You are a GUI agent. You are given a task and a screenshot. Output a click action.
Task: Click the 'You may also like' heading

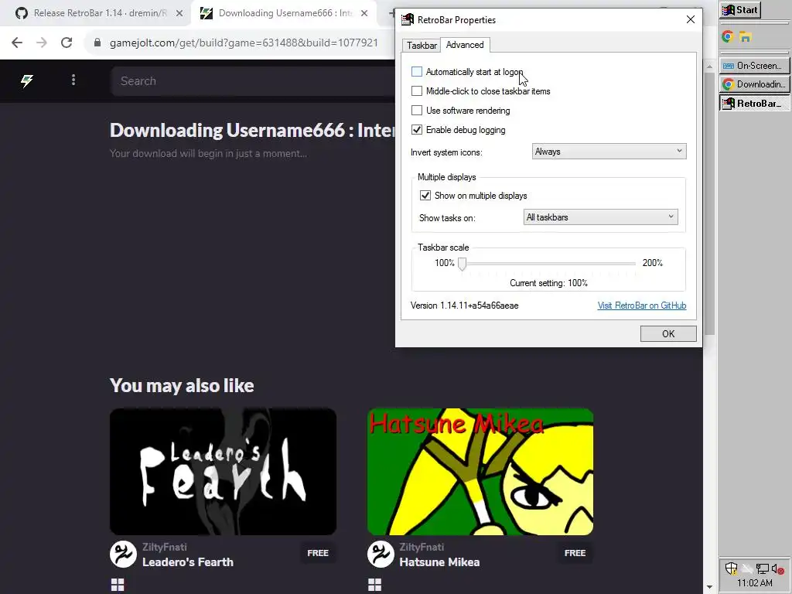click(182, 385)
